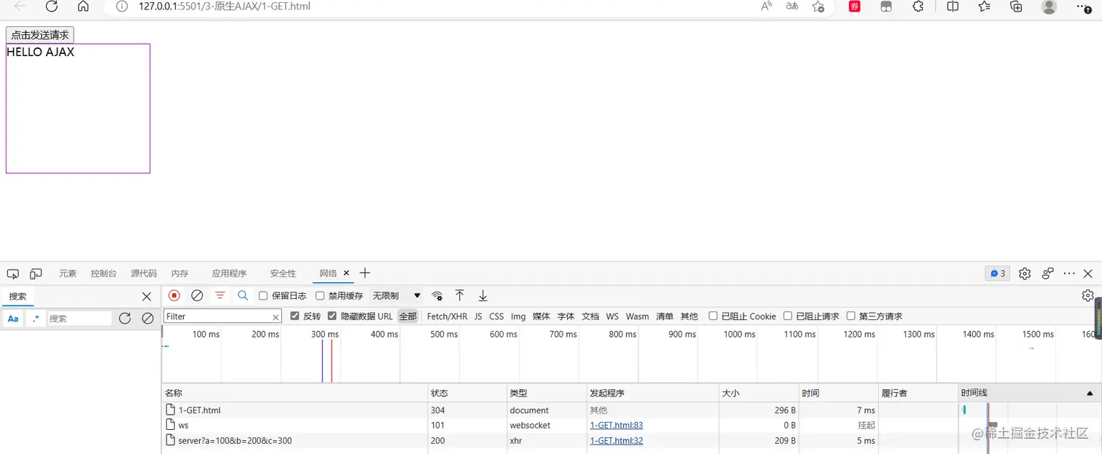Switch to the 应用程序 tab

pos(229,274)
